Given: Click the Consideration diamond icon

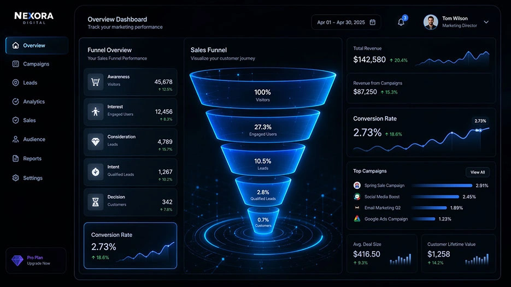Looking at the screenshot, I should 96,142.
